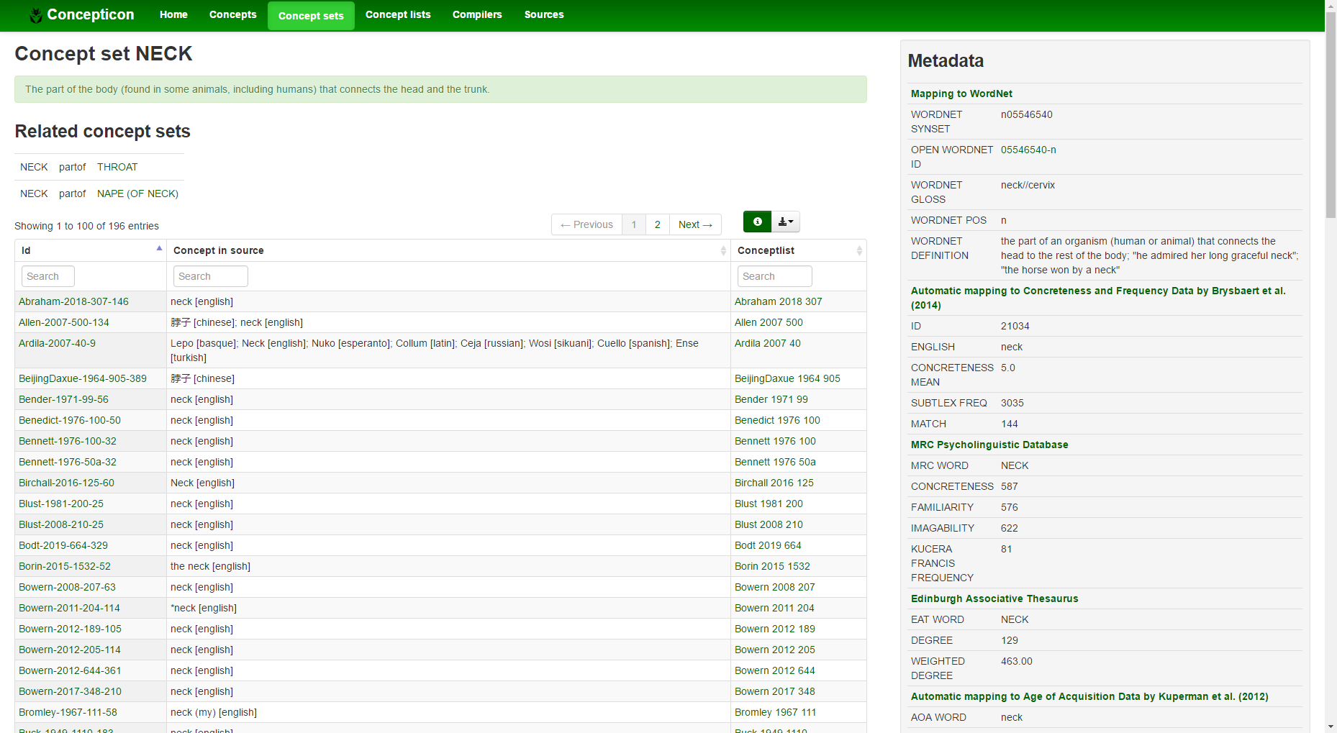Open conceptlist Allen 2007 500
Screen dimensions: 1337x733
click(769, 322)
